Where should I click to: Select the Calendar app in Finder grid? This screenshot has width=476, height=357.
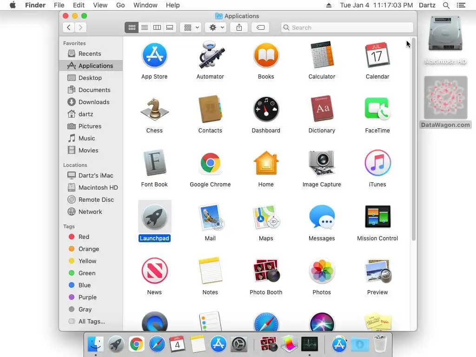(377, 55)
